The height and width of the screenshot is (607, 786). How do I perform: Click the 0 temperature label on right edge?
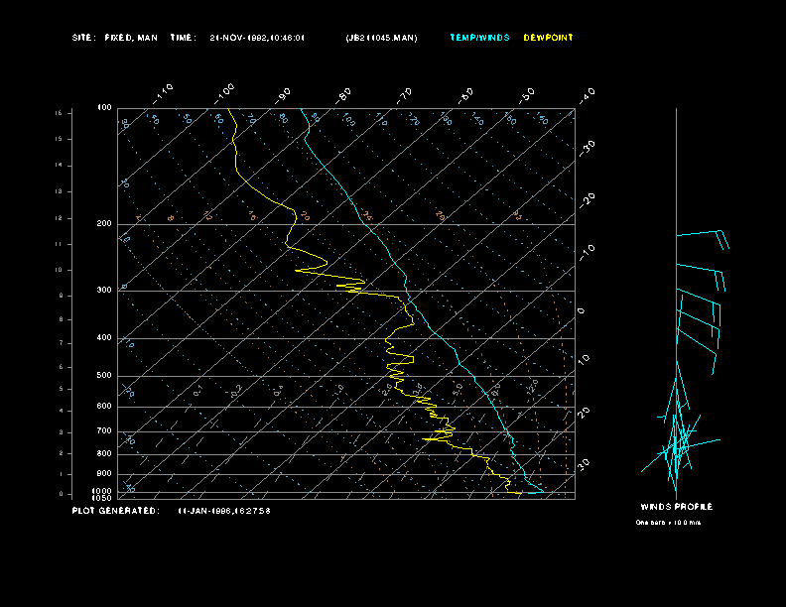click(x=582, y=310)
